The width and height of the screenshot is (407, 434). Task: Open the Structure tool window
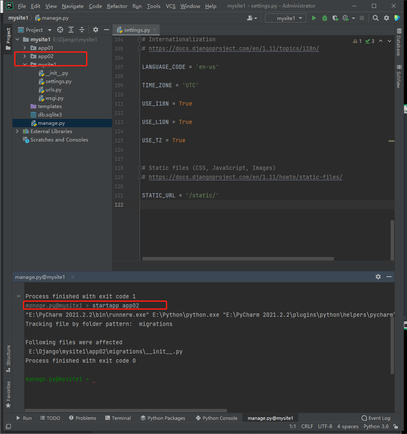pyautogui.click(x=8, y=359)
